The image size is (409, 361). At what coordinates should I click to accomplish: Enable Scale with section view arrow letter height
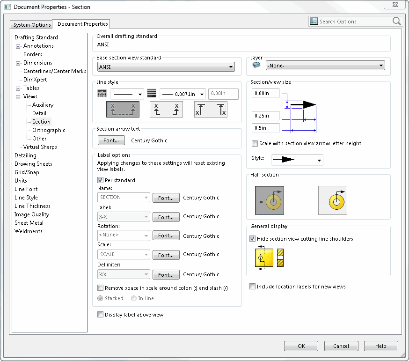pos(255,143)
